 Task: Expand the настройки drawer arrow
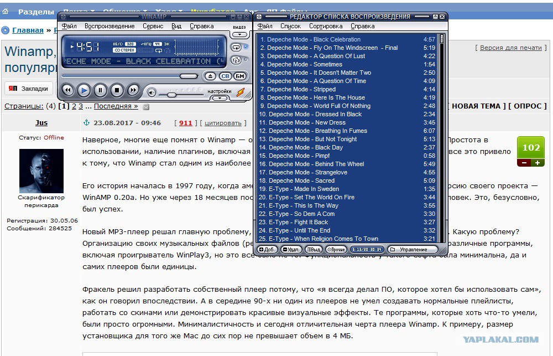tap(220, 98)
